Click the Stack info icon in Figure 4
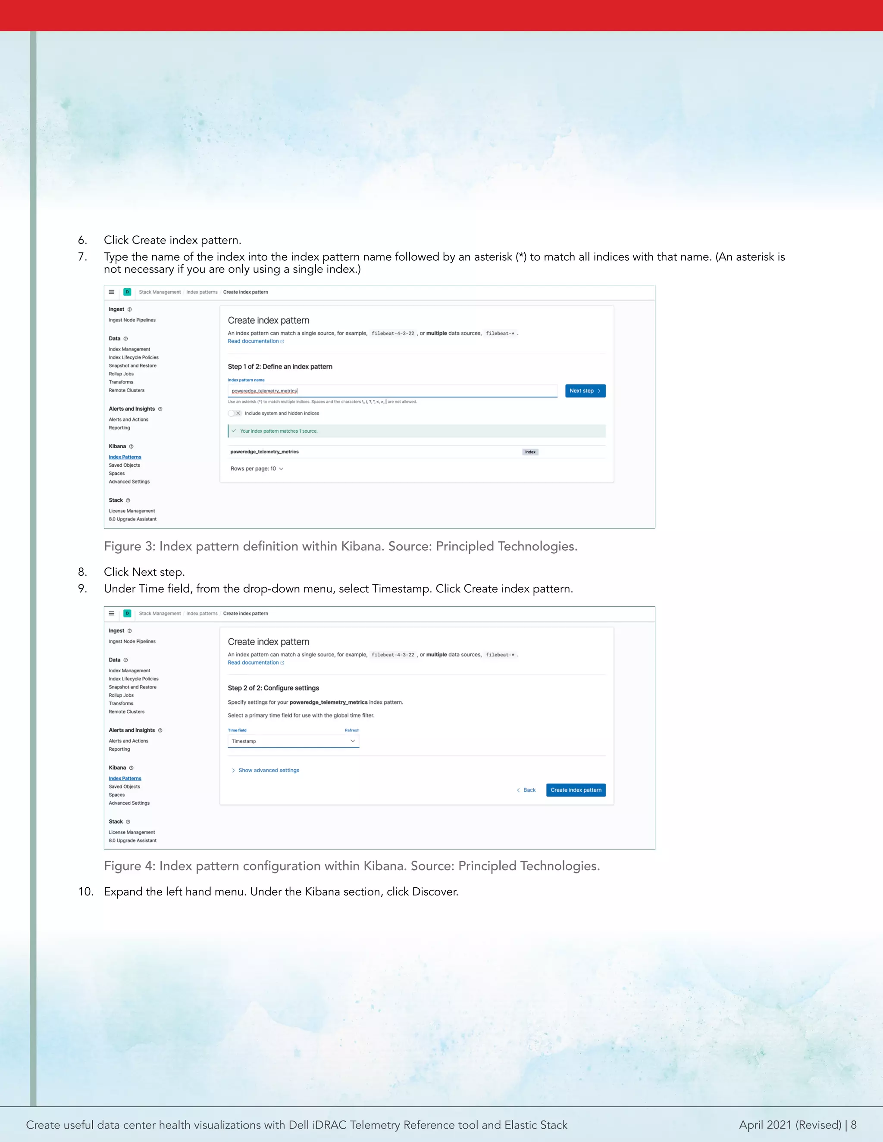This screenshot has width=883, height=1142. pyautogui.click(x=128, y=821)
